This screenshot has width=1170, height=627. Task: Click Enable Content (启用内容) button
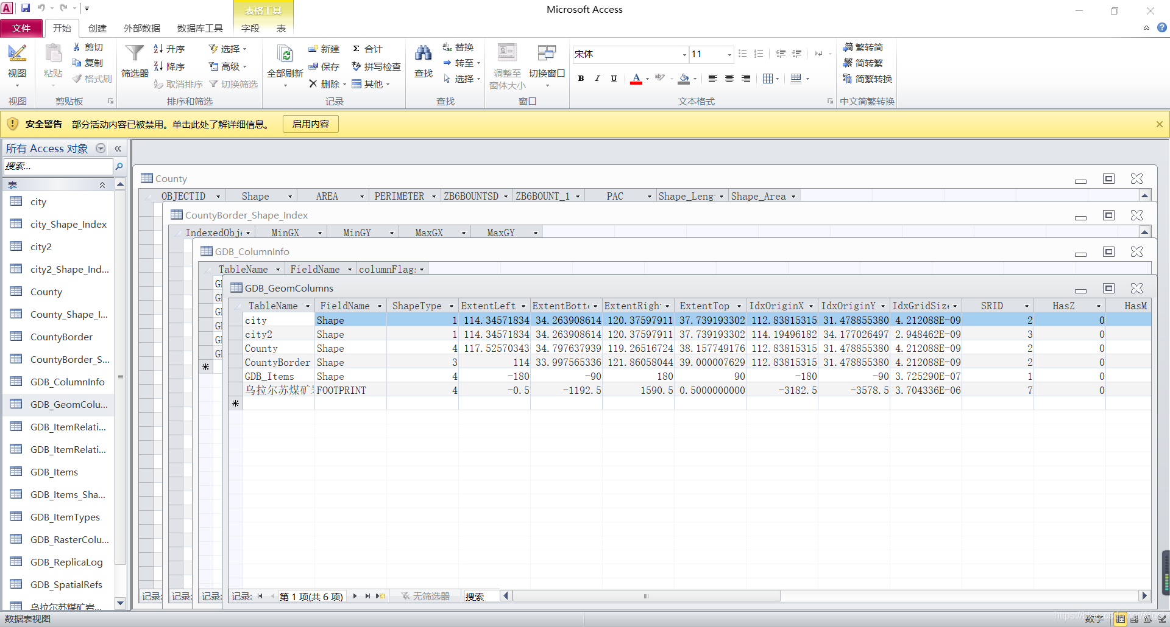click(x=311, y=124)
